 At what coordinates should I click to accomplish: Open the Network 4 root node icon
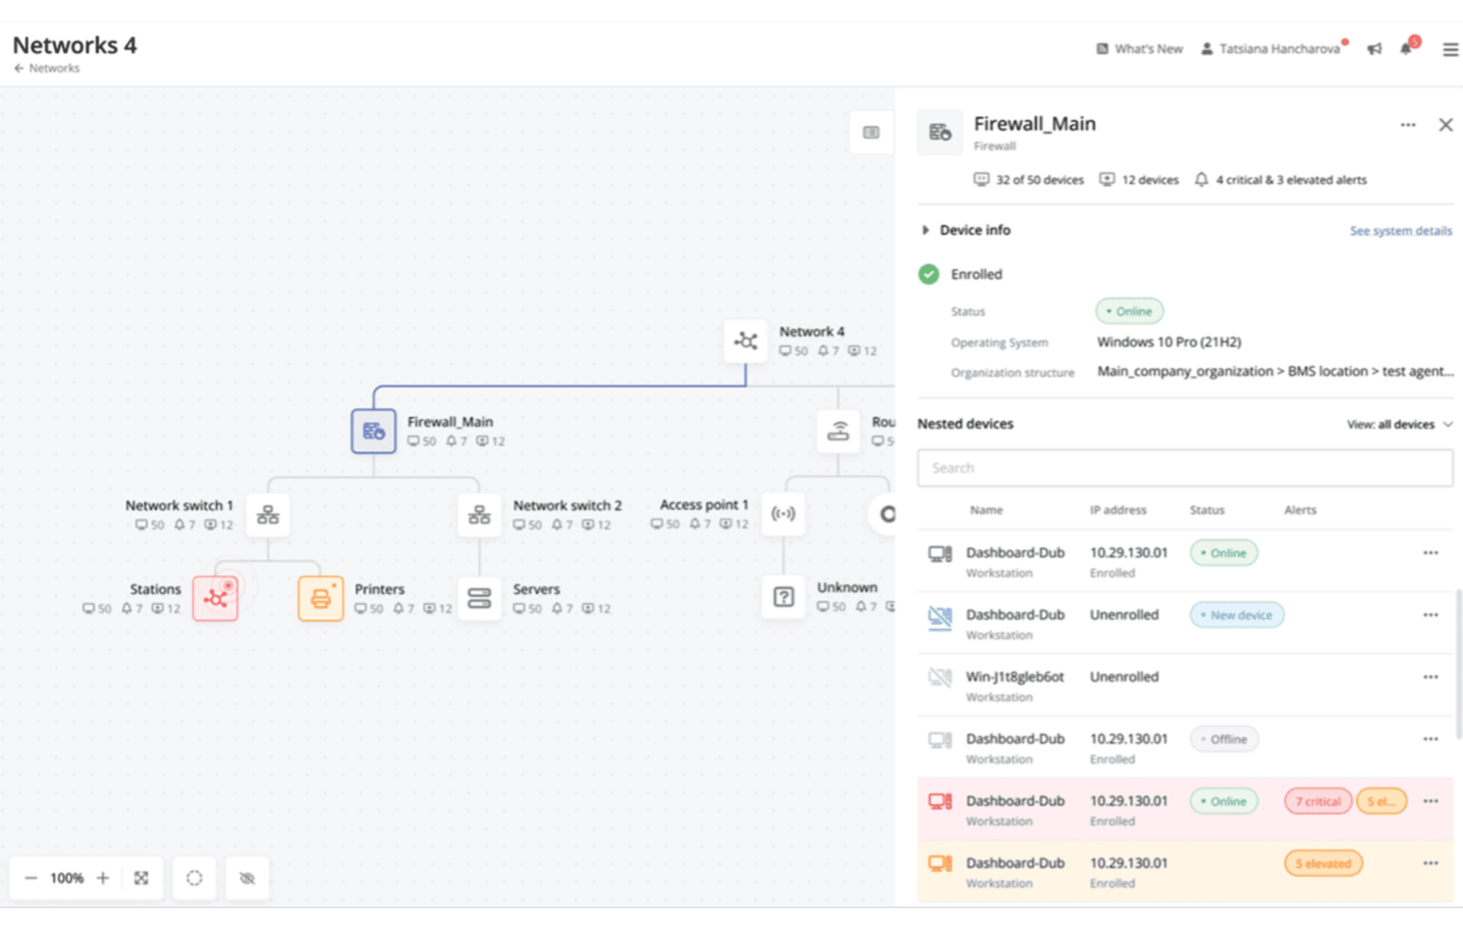coord(746,341)
